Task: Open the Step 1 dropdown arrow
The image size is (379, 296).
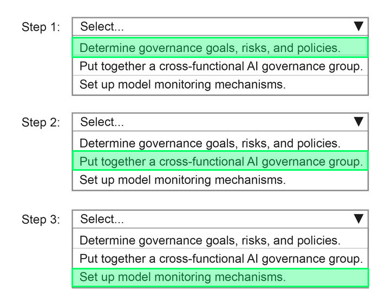Action: pyautogui.click(x=358, y=26)
